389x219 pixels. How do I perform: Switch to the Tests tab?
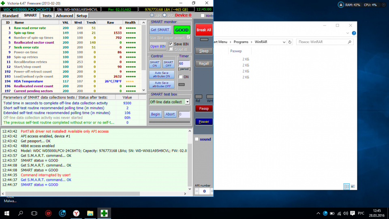coord(47,16)
